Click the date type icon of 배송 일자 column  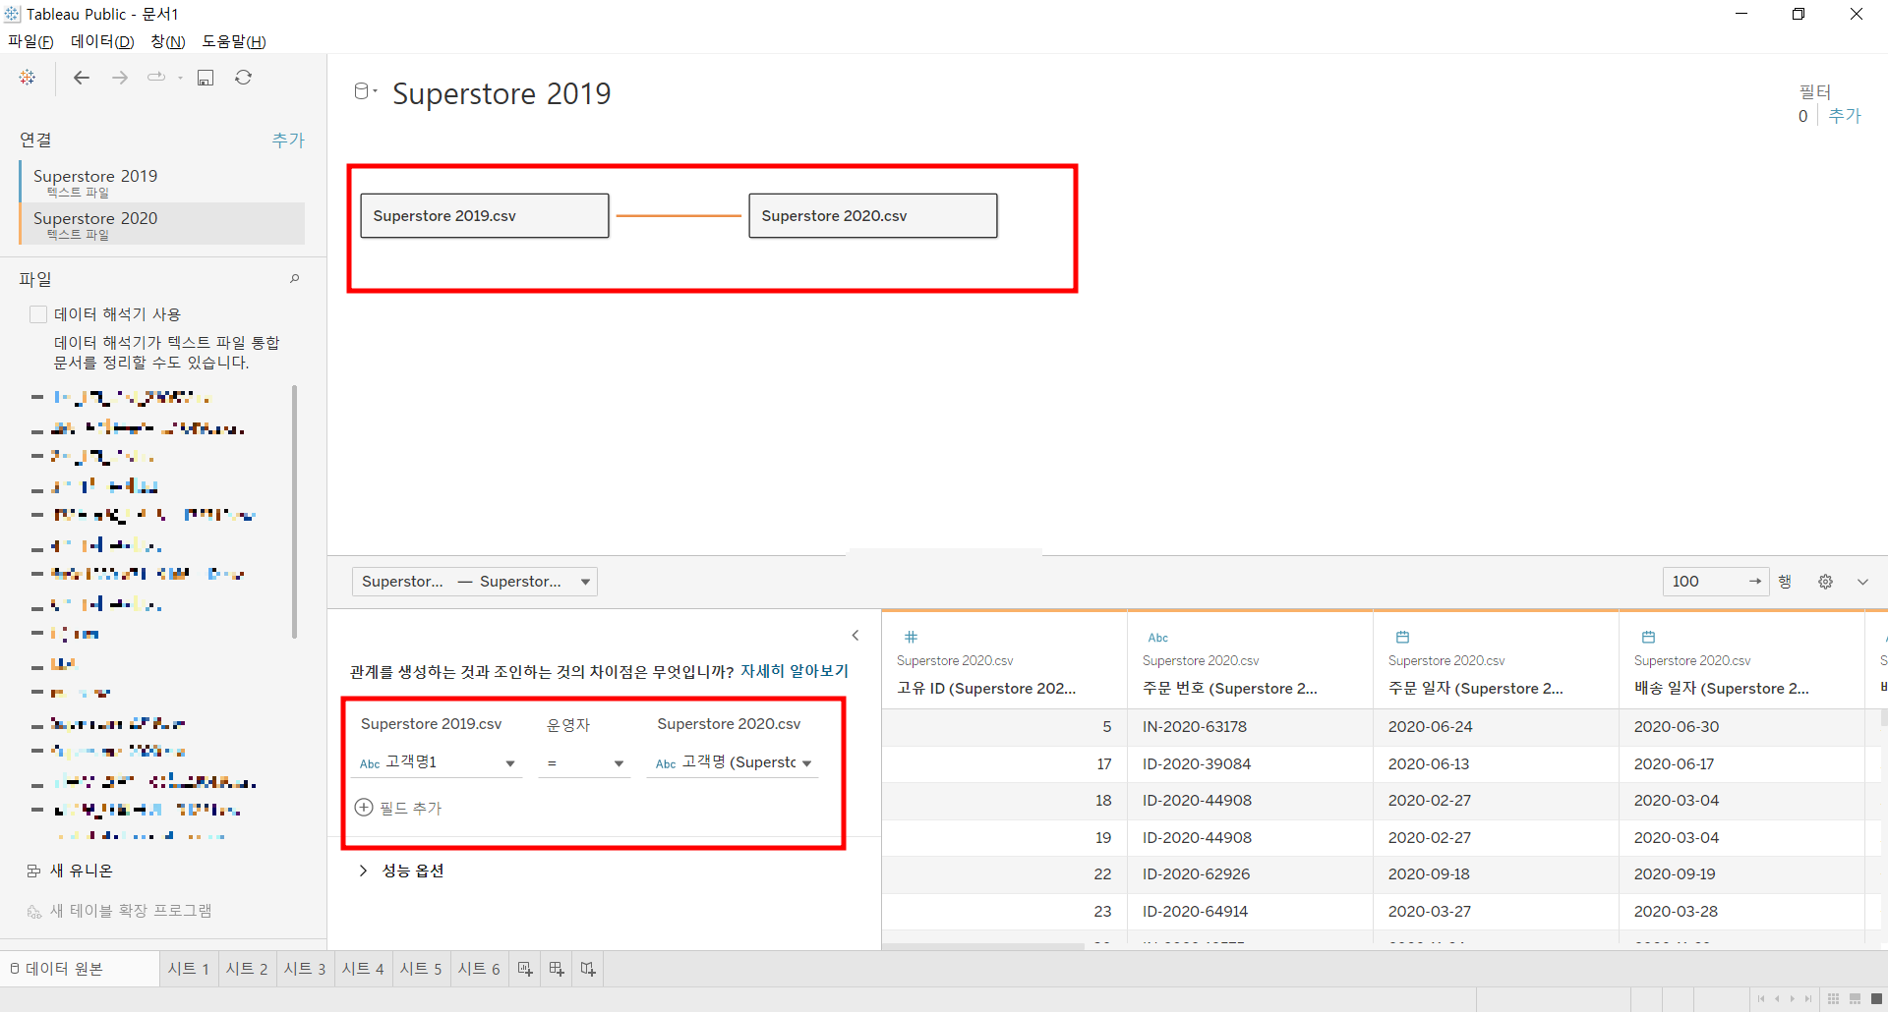tap(1648, 637)
